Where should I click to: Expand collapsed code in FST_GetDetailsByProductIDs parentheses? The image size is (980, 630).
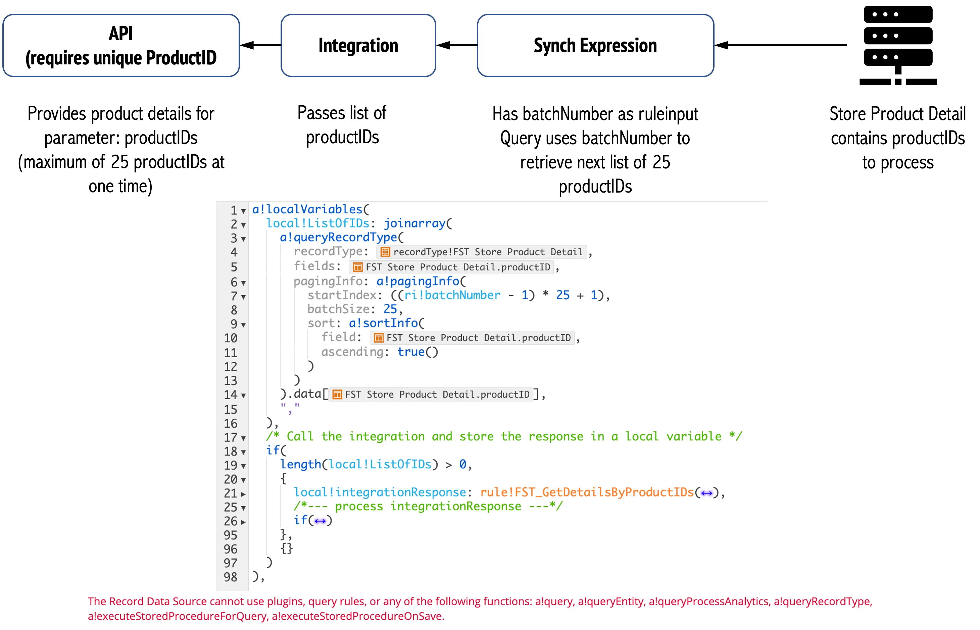[706, 493]
